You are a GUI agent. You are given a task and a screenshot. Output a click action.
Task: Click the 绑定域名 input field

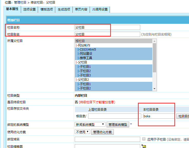pyautogui.click(x=107, y=139)
